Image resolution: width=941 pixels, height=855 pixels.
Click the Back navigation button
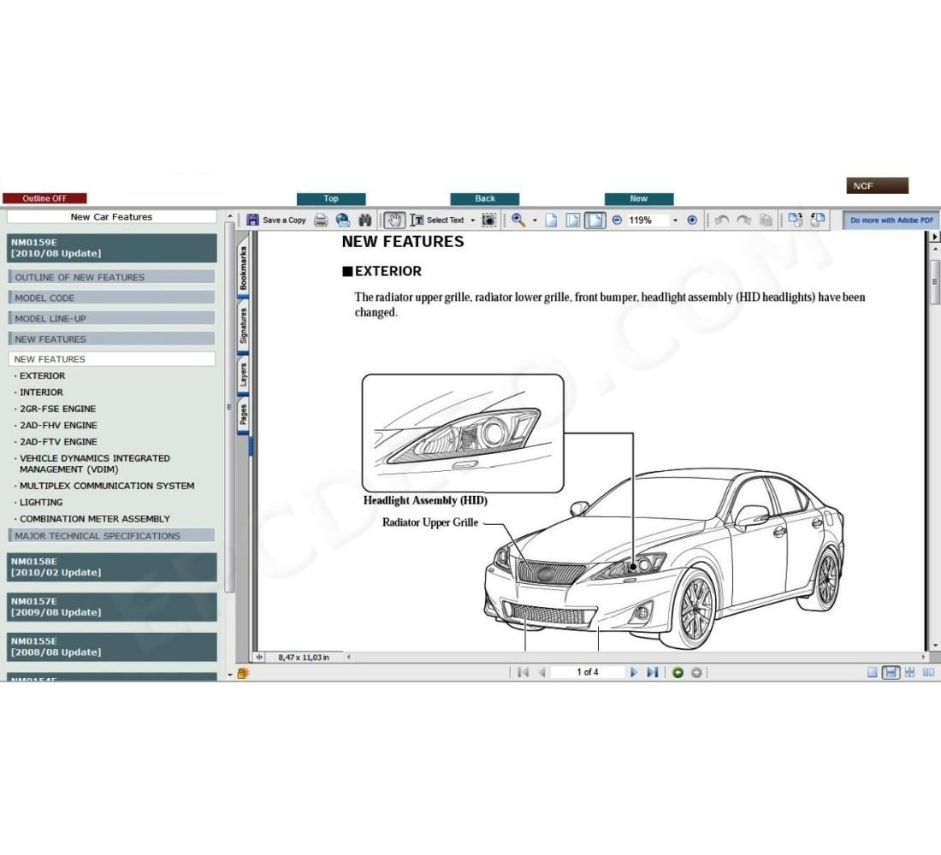[x=485, y=198]
